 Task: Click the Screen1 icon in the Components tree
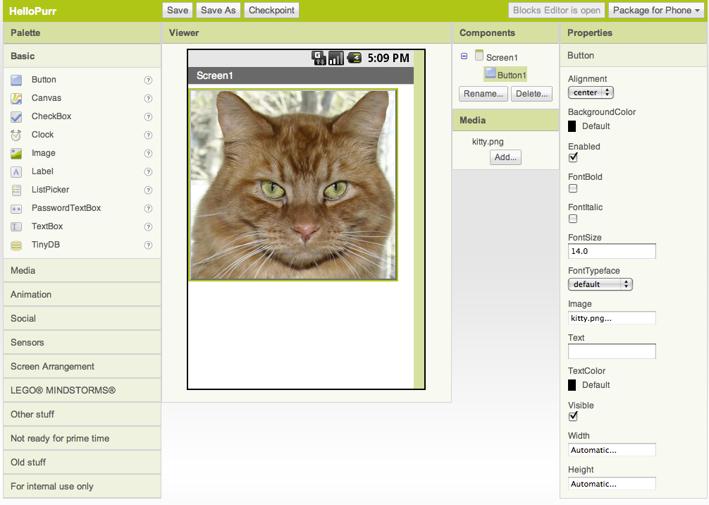pyautogui.click(x=479, y=55)
